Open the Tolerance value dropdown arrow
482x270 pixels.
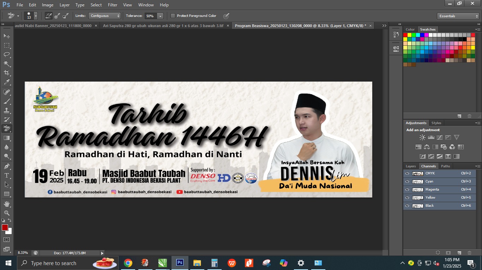click(160, 16)
